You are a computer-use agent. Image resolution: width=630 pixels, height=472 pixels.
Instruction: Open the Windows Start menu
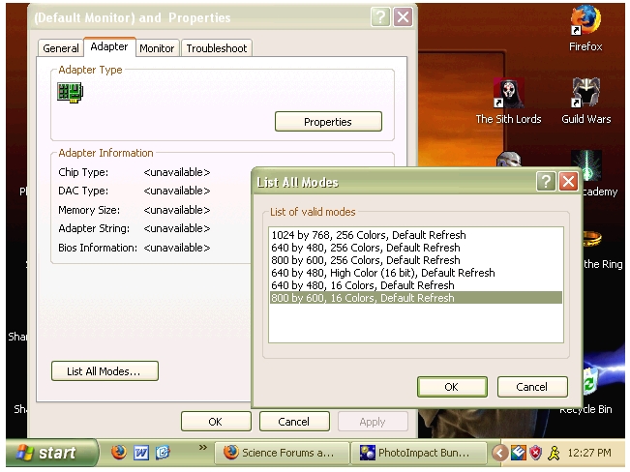point(51,452)
